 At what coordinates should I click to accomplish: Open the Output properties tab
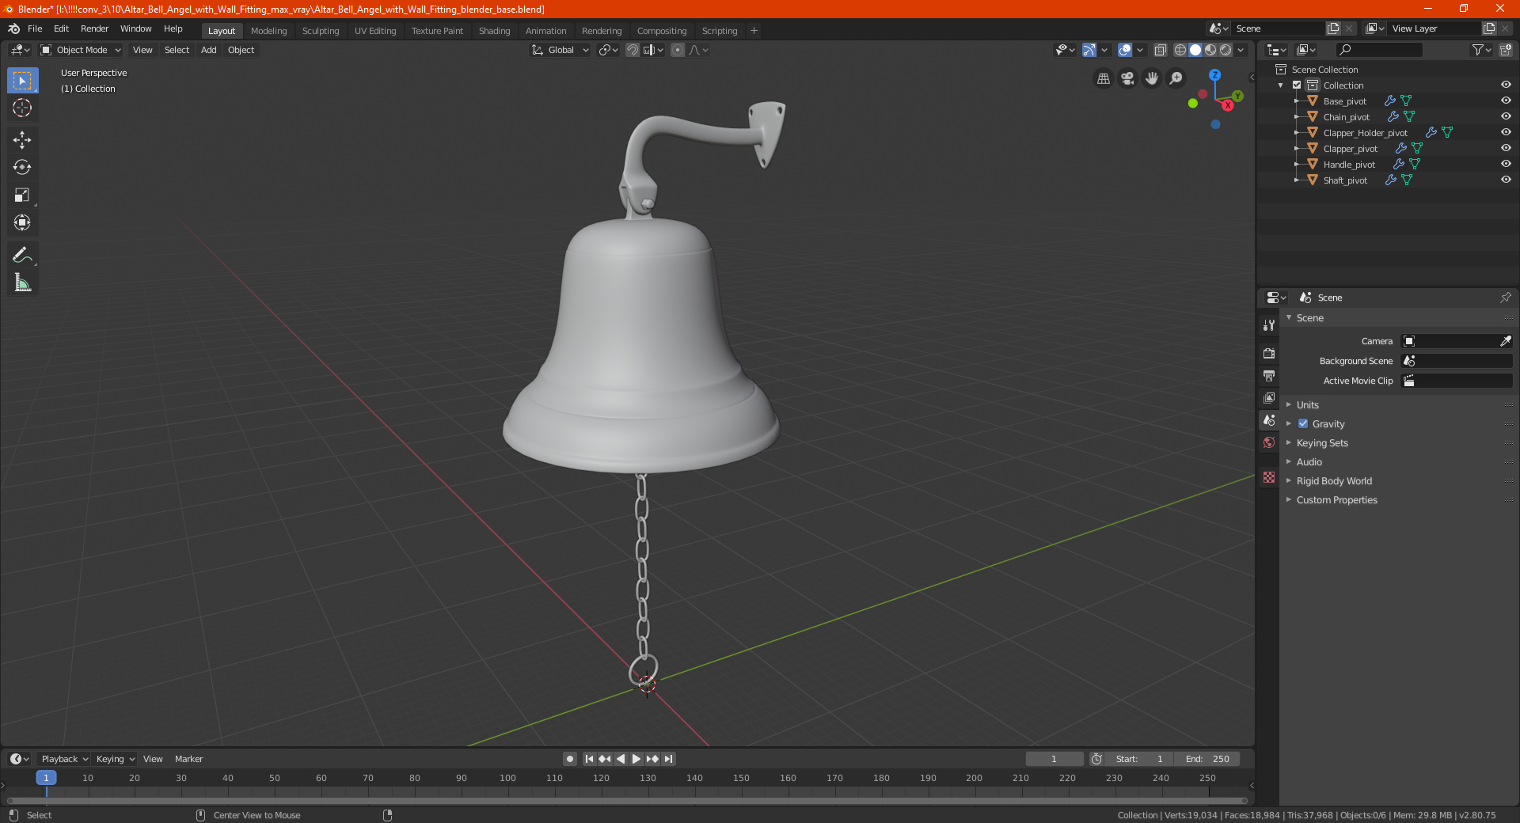point(1269,375)
